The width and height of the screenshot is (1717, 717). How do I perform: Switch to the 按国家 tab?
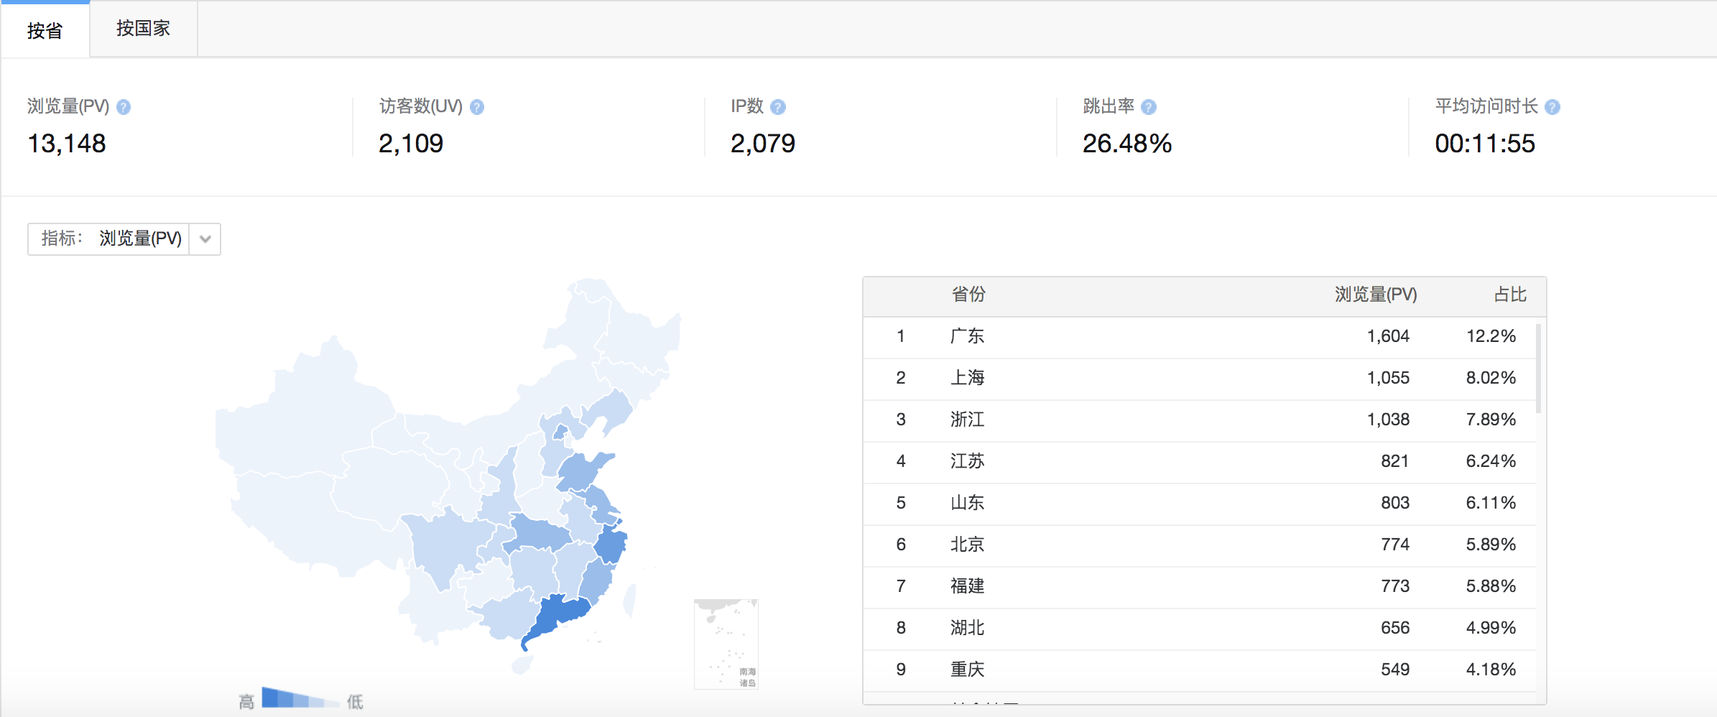point(143,29)
